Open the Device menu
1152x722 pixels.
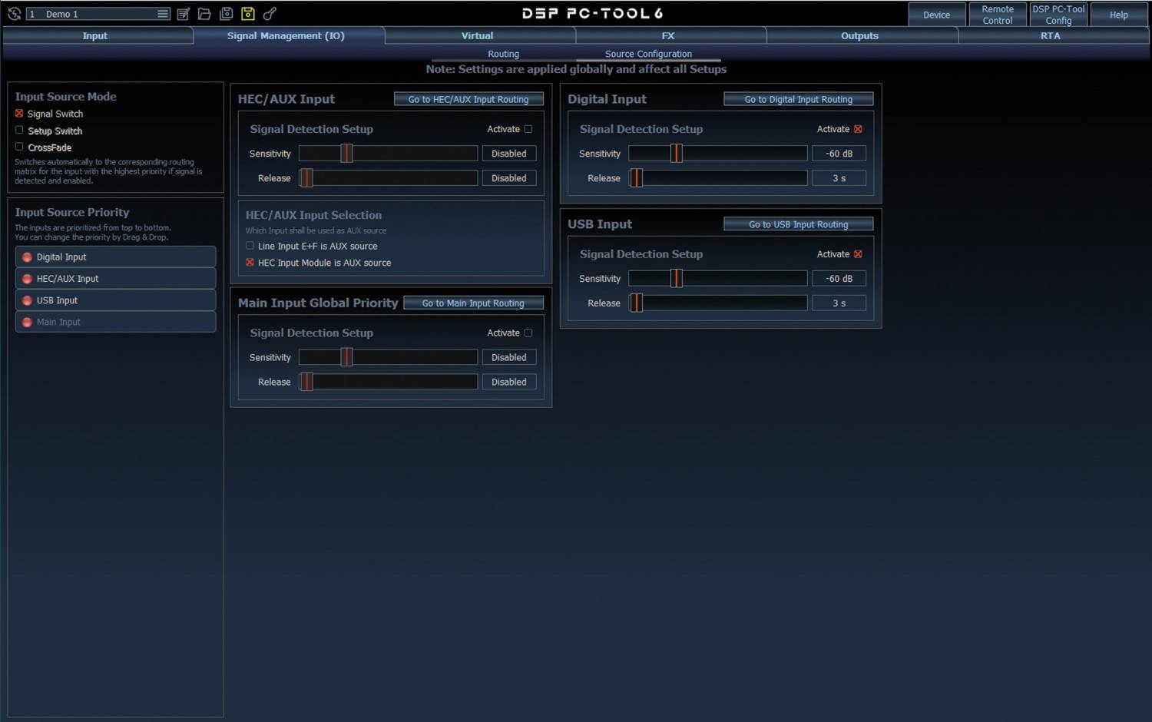(936, 15)
